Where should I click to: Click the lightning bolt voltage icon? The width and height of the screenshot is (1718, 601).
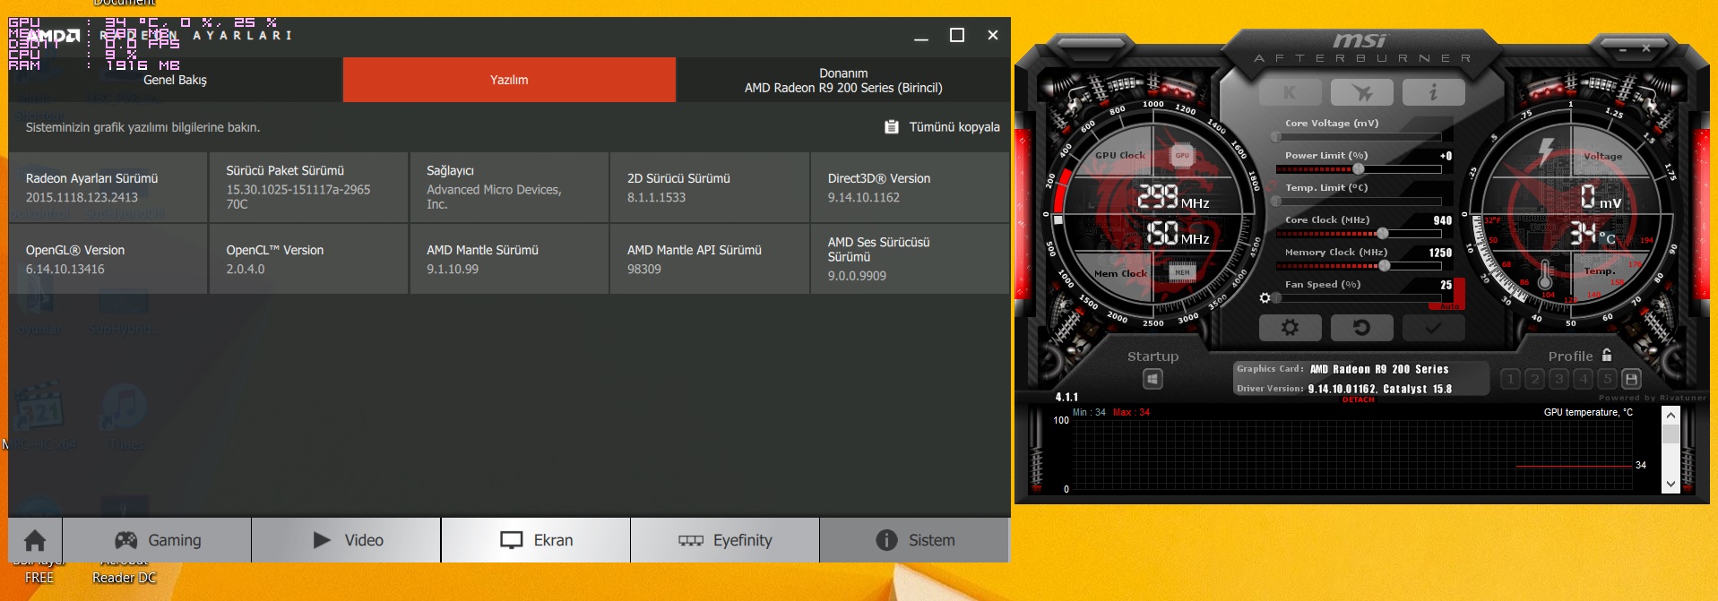1547,152
